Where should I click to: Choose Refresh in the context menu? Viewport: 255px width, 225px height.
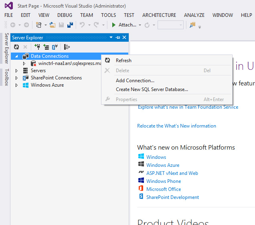pyautogui.click(x=167, y=61)
